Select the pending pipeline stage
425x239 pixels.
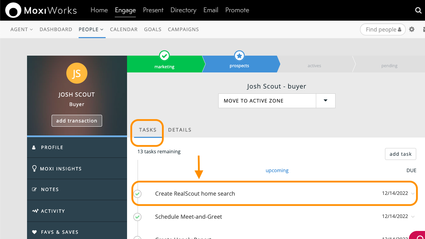[x=389, y=64]
